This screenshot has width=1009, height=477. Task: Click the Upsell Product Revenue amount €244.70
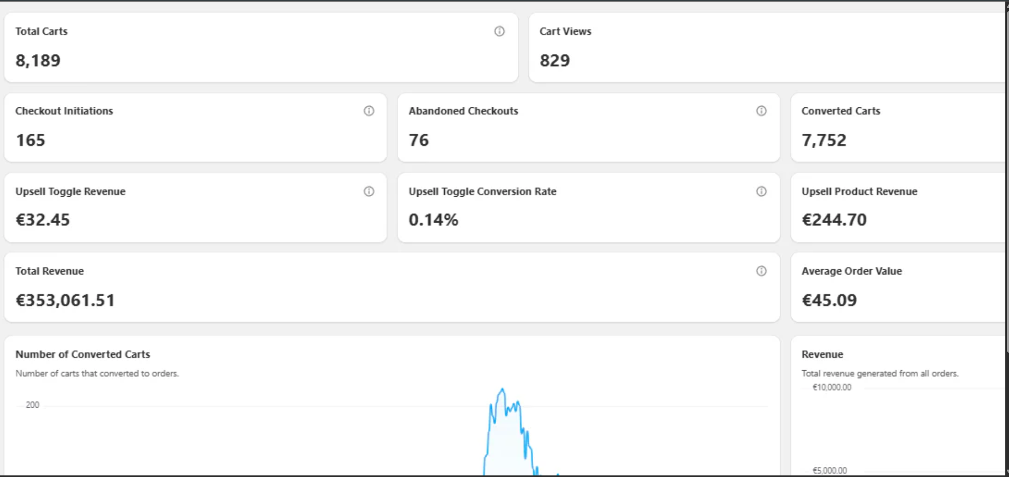(x=834, y=220)
